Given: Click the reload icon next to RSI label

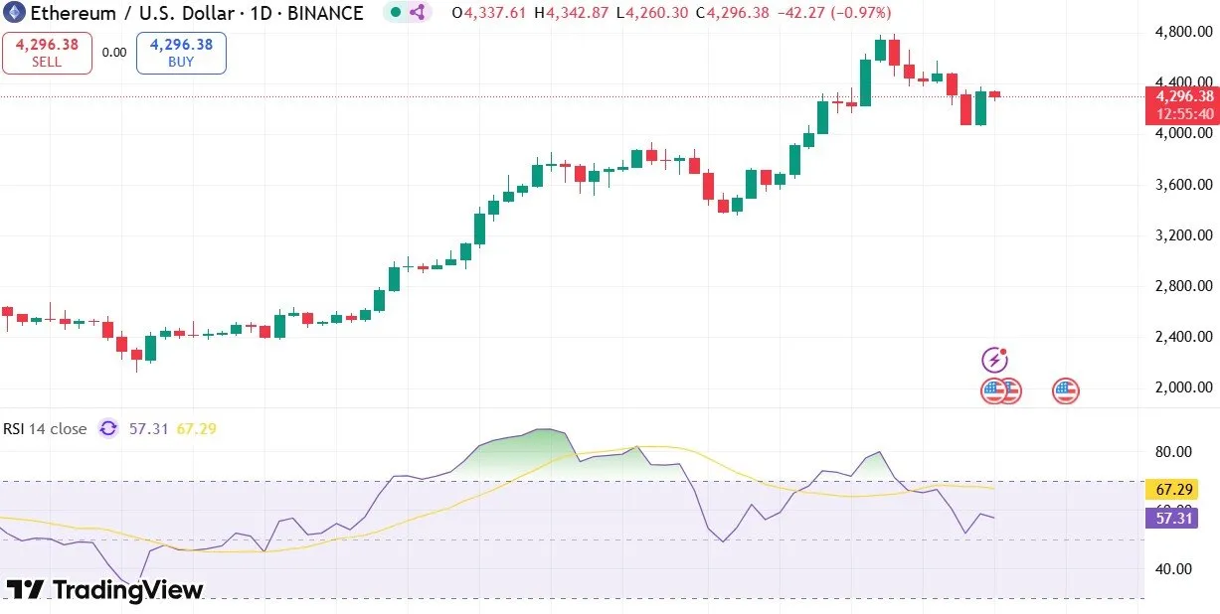Looking at the screenshot, I should 107,428.
